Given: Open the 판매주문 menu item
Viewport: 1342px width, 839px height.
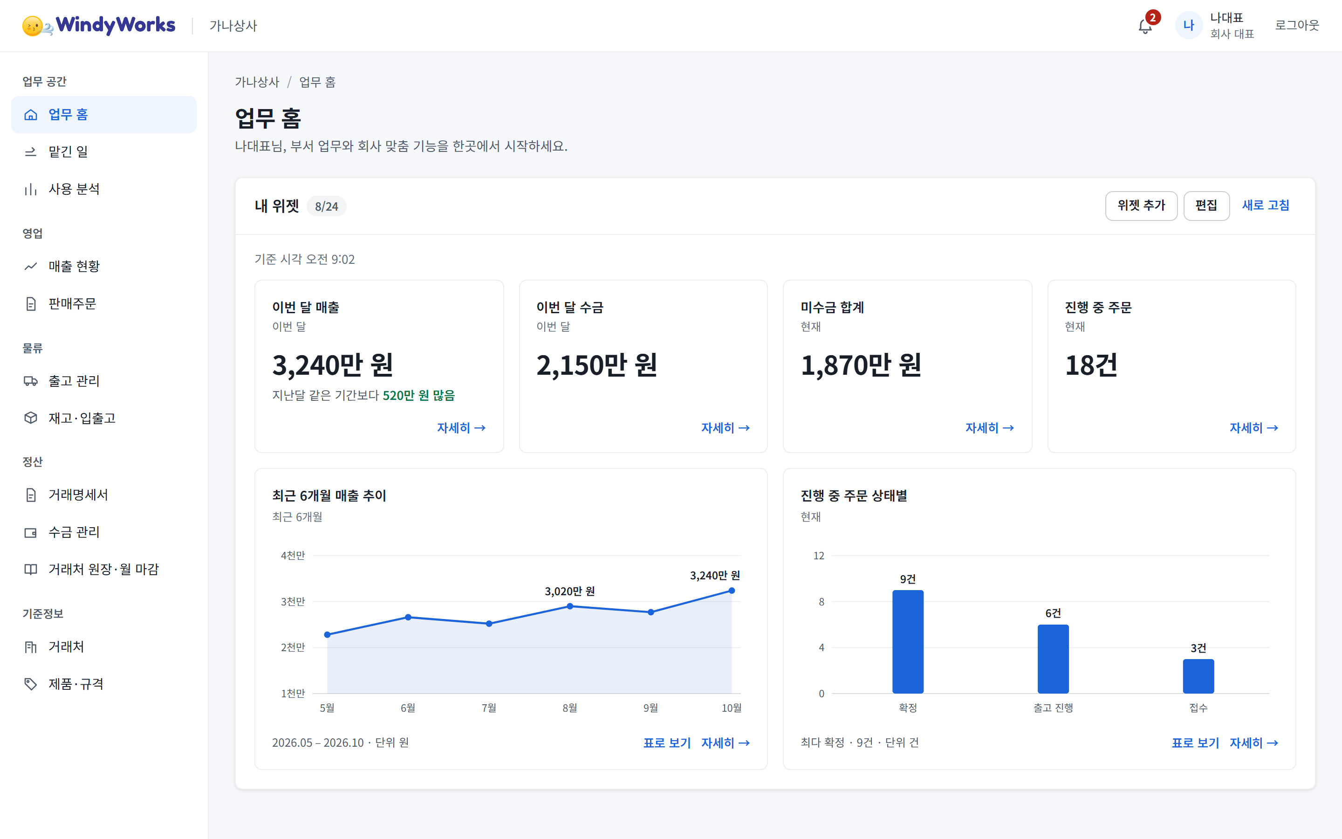Looking at the screenshot, I should (x=104, y=303).
